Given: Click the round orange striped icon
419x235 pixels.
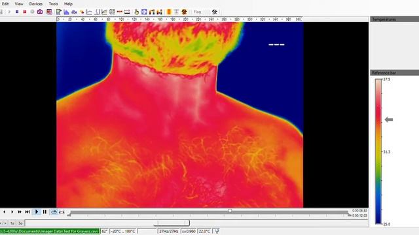Looking at the screenshot, I should tap(184, 12).
